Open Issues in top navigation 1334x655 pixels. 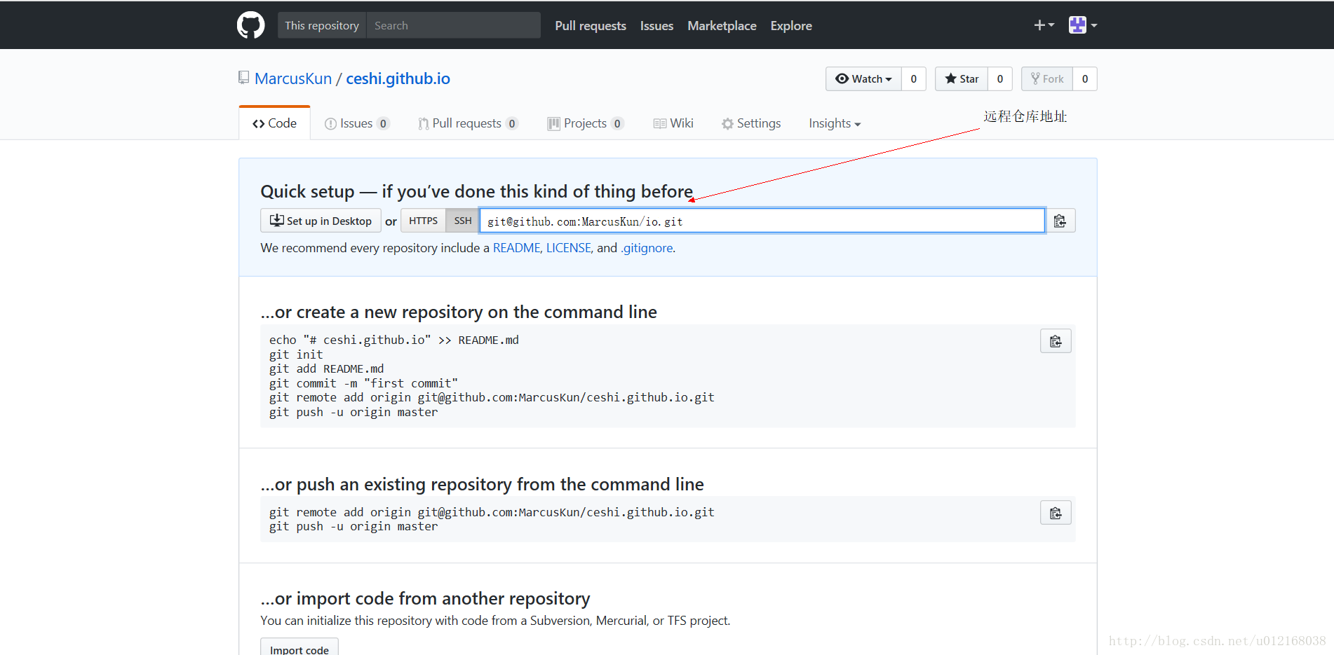pos(656,26)
